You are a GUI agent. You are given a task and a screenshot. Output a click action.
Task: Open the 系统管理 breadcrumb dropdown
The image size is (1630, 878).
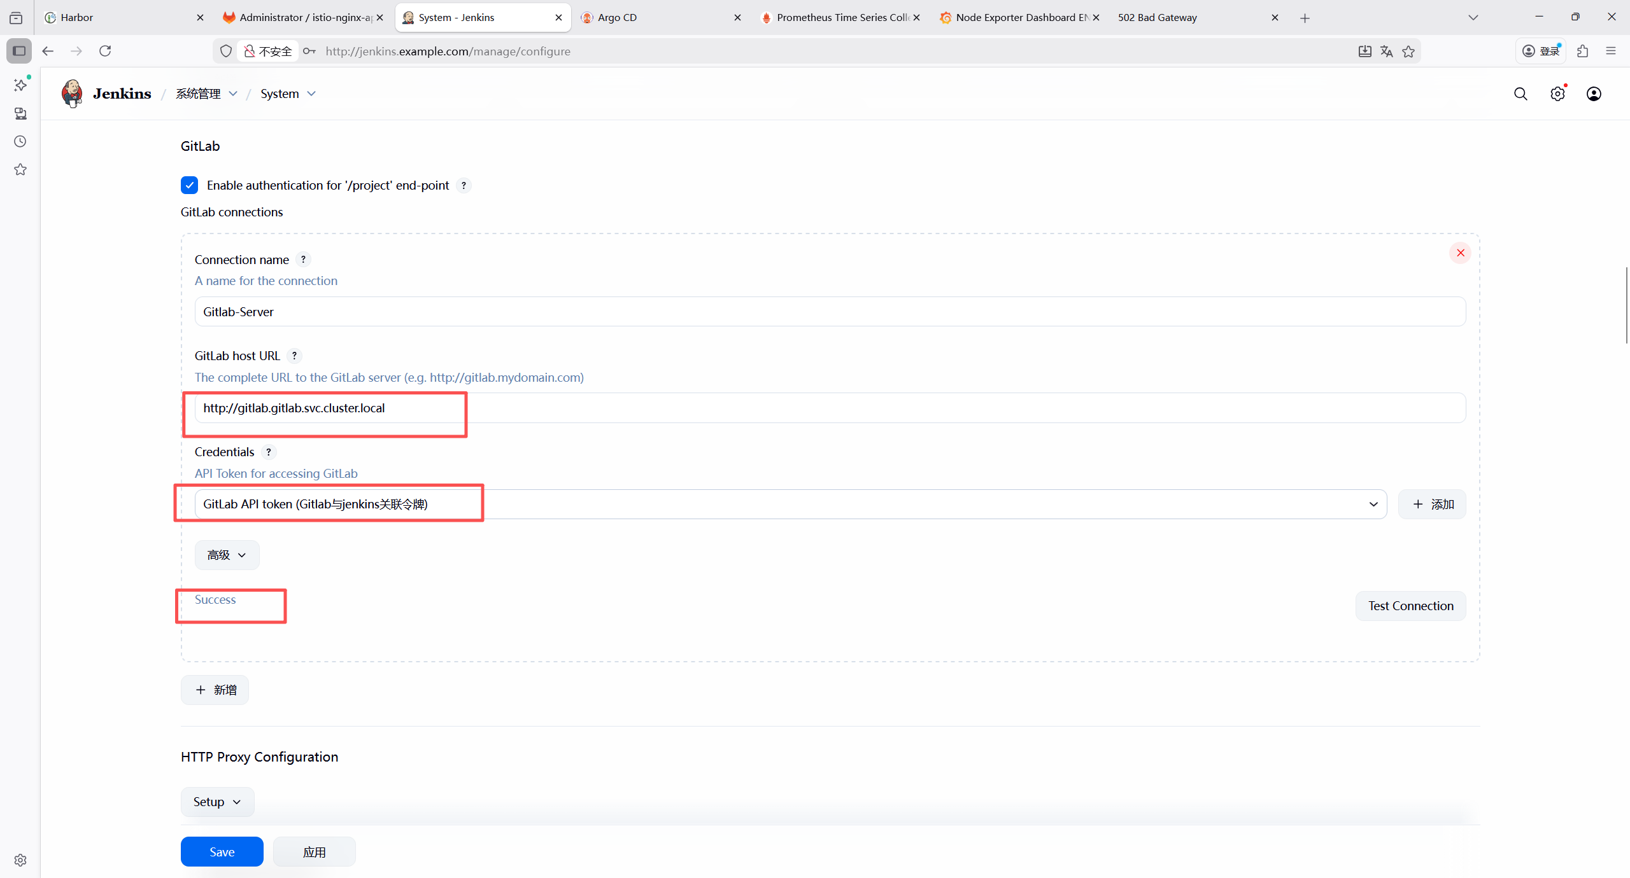(x=233, y=94)
